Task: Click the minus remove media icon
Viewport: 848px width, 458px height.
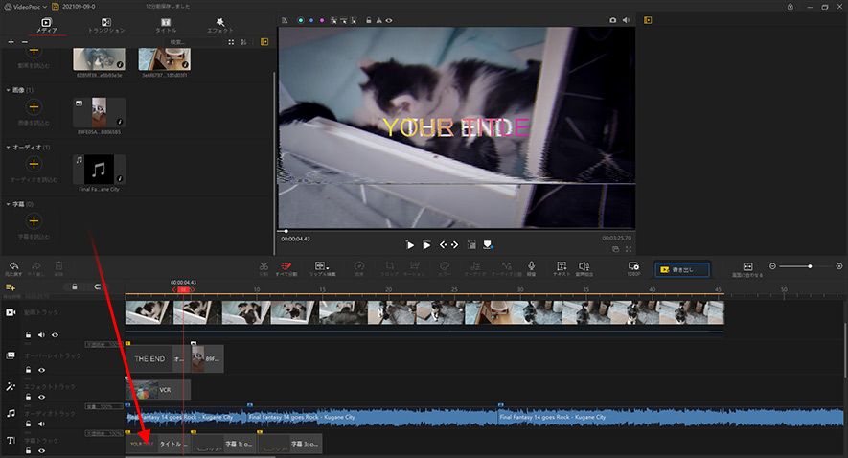Action: coord(24,41)
